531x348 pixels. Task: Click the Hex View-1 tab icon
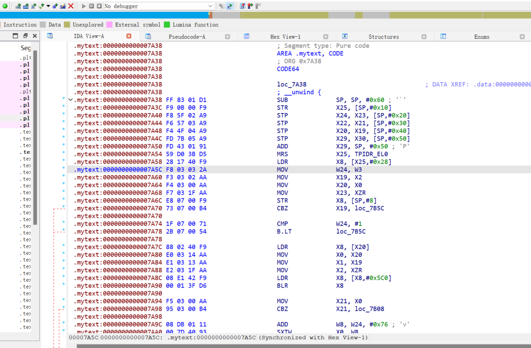pos(246,36)
